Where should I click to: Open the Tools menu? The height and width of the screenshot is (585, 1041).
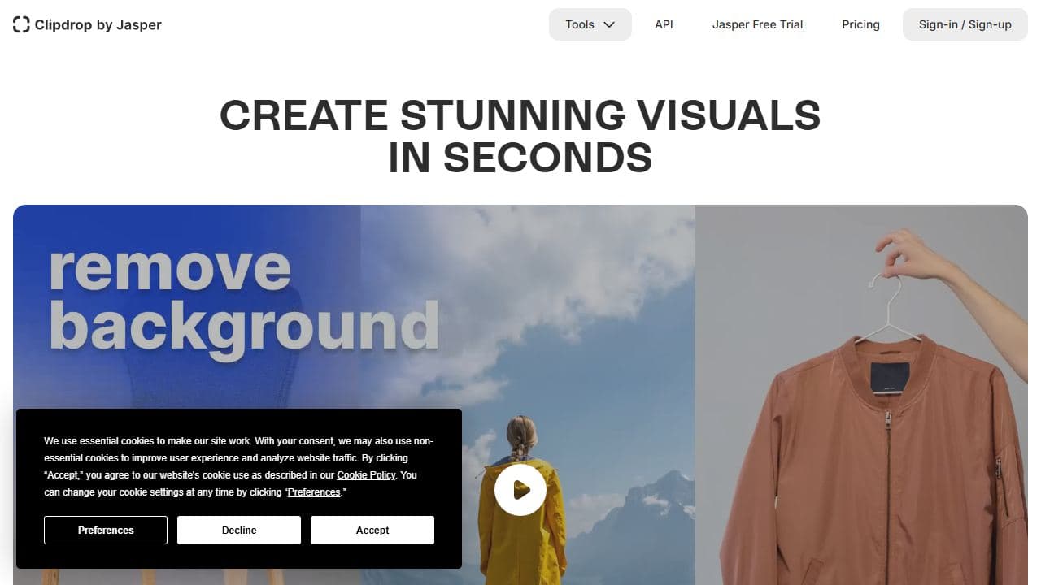pos(581,24)
